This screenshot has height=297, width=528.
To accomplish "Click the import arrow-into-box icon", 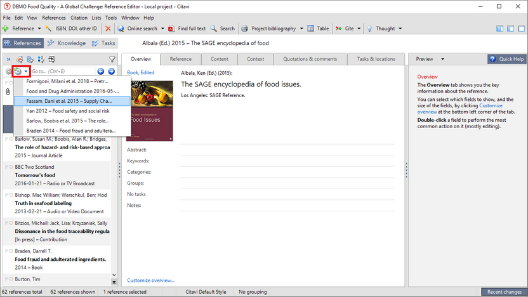I will point(51,59).
